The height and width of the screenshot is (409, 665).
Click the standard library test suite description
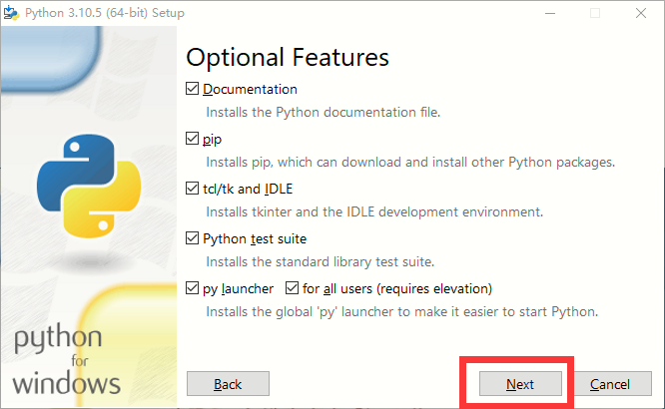pyautogui.click(x=320, y=261)
